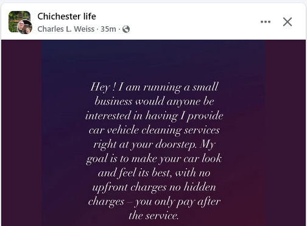Click the closing "the service." line

pos(153,216)
